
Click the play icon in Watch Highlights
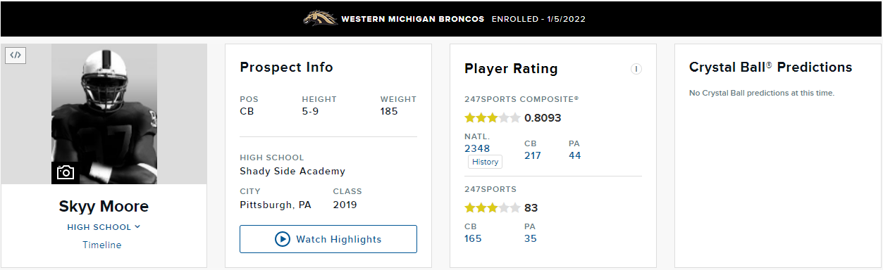pos(283,239)
